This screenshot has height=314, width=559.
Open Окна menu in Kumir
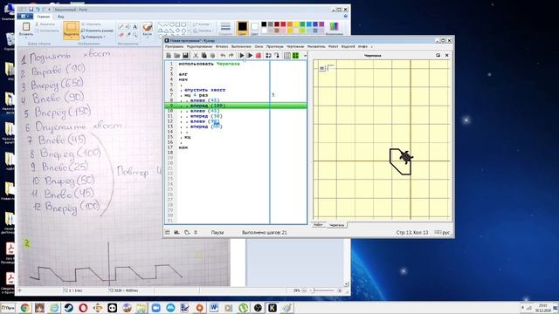click(x=259, y=46)
